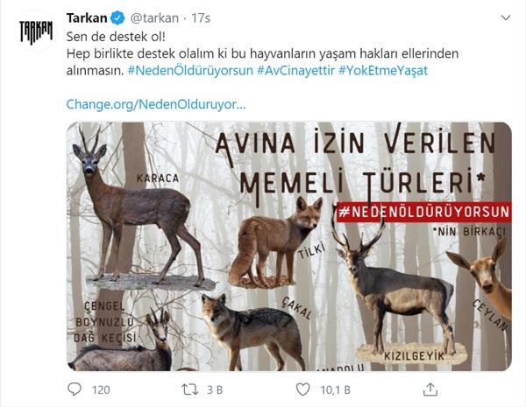This screenshot has height=407, width=526.
Task: Click the 10,1 B likes count
Action: click(335, 389)
